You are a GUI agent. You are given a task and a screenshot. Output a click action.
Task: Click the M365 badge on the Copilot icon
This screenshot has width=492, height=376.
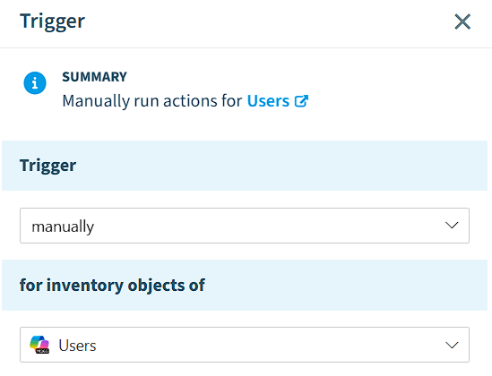43,351
